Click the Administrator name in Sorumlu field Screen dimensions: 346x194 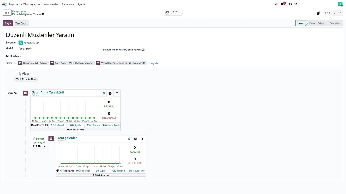point(31,43)
